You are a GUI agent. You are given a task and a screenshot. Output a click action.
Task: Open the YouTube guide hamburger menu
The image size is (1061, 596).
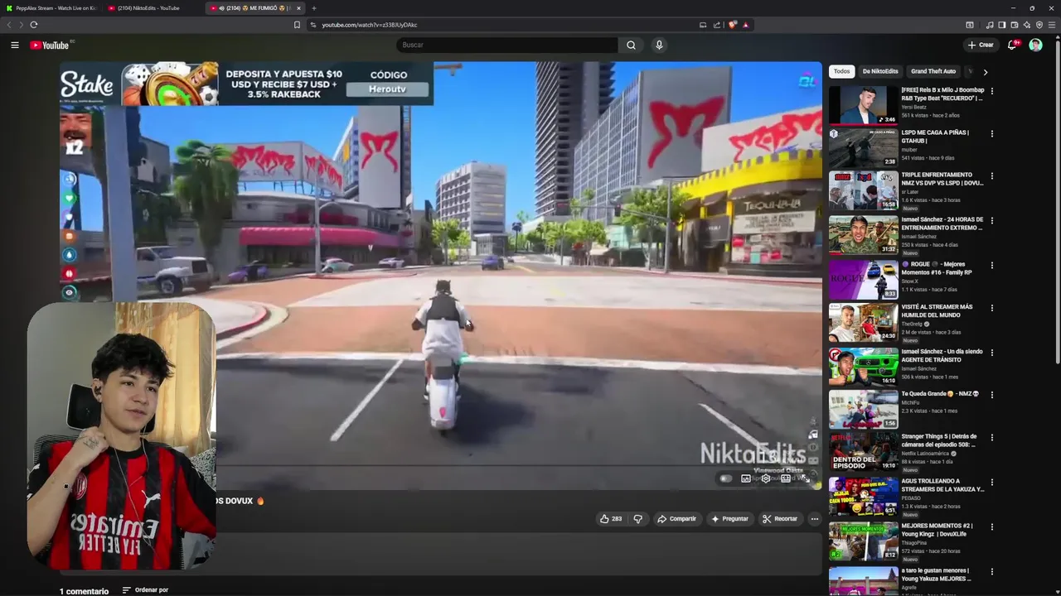pos(15,45)
